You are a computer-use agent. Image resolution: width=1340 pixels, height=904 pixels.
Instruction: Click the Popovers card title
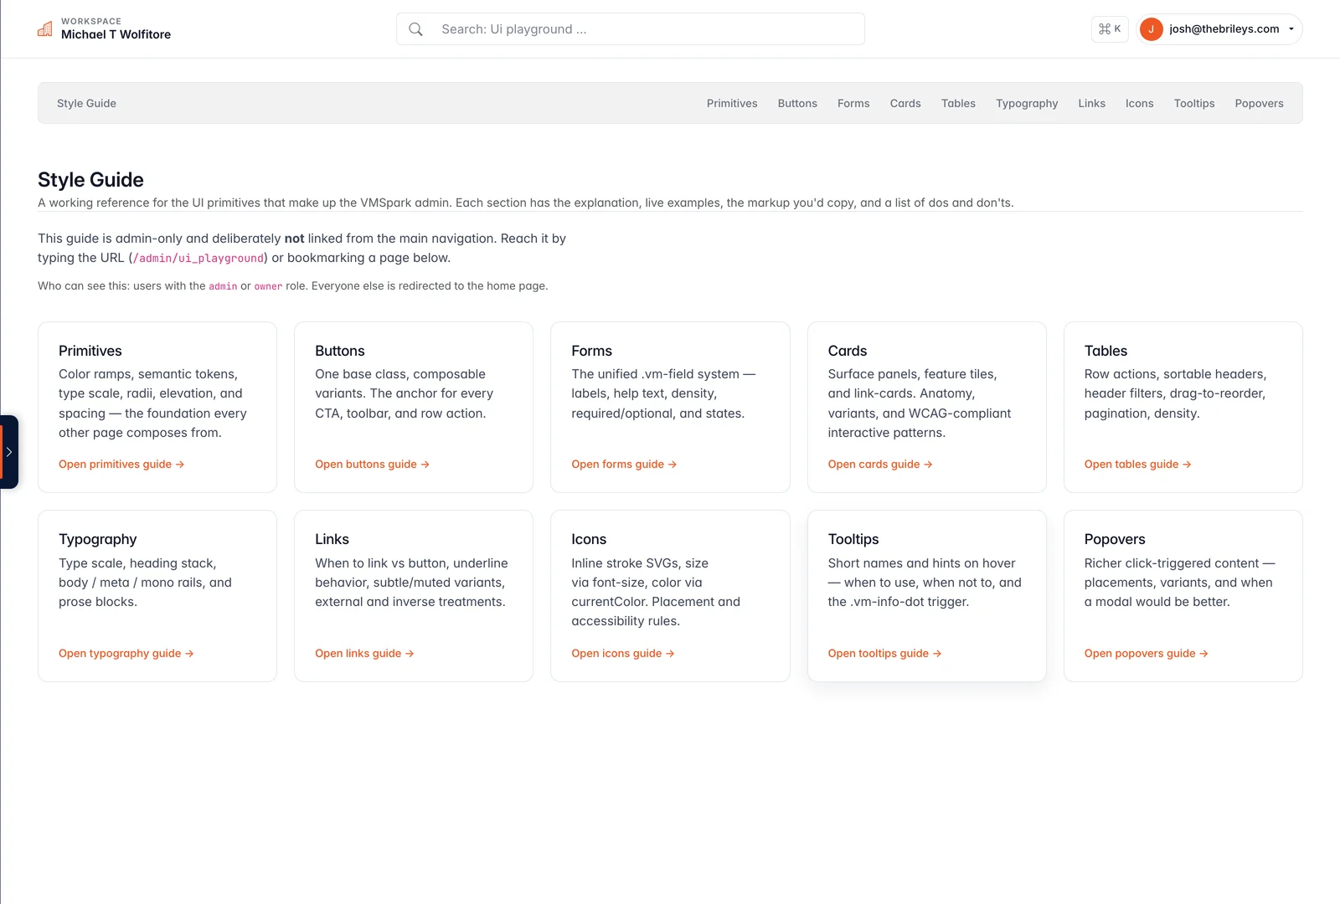[1115, 540]
